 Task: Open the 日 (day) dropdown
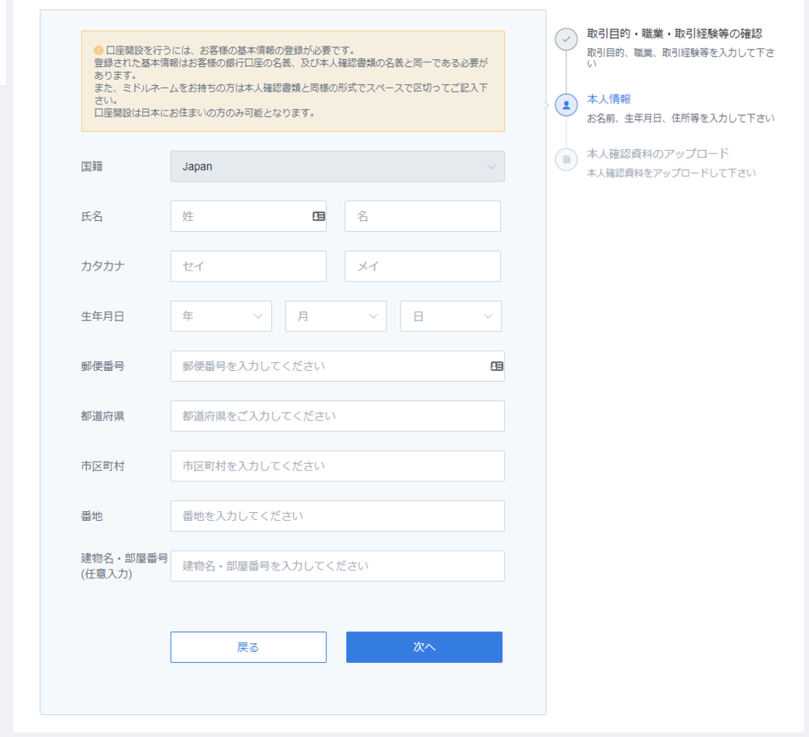click(x=450, y=316)
